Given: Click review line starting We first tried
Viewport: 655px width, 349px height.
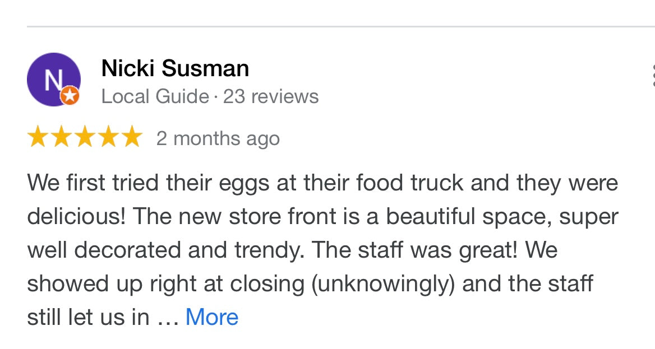Looking at the screenshot, I should pos(322,183).
